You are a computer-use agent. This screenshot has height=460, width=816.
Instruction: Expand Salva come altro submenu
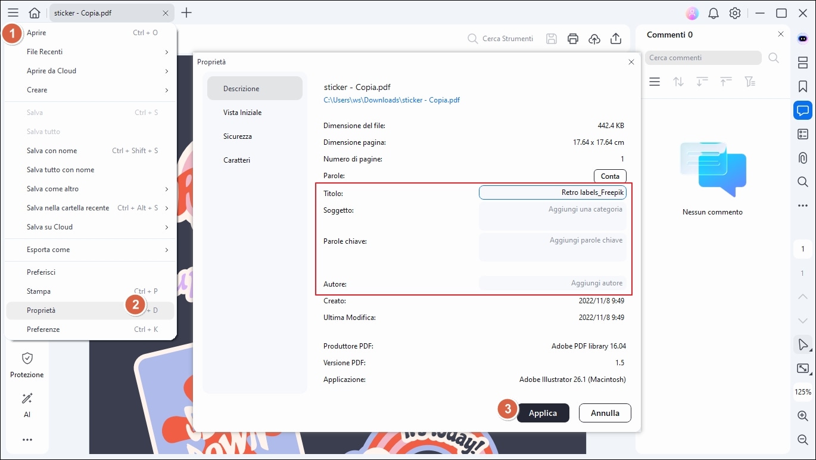[90, 189]
